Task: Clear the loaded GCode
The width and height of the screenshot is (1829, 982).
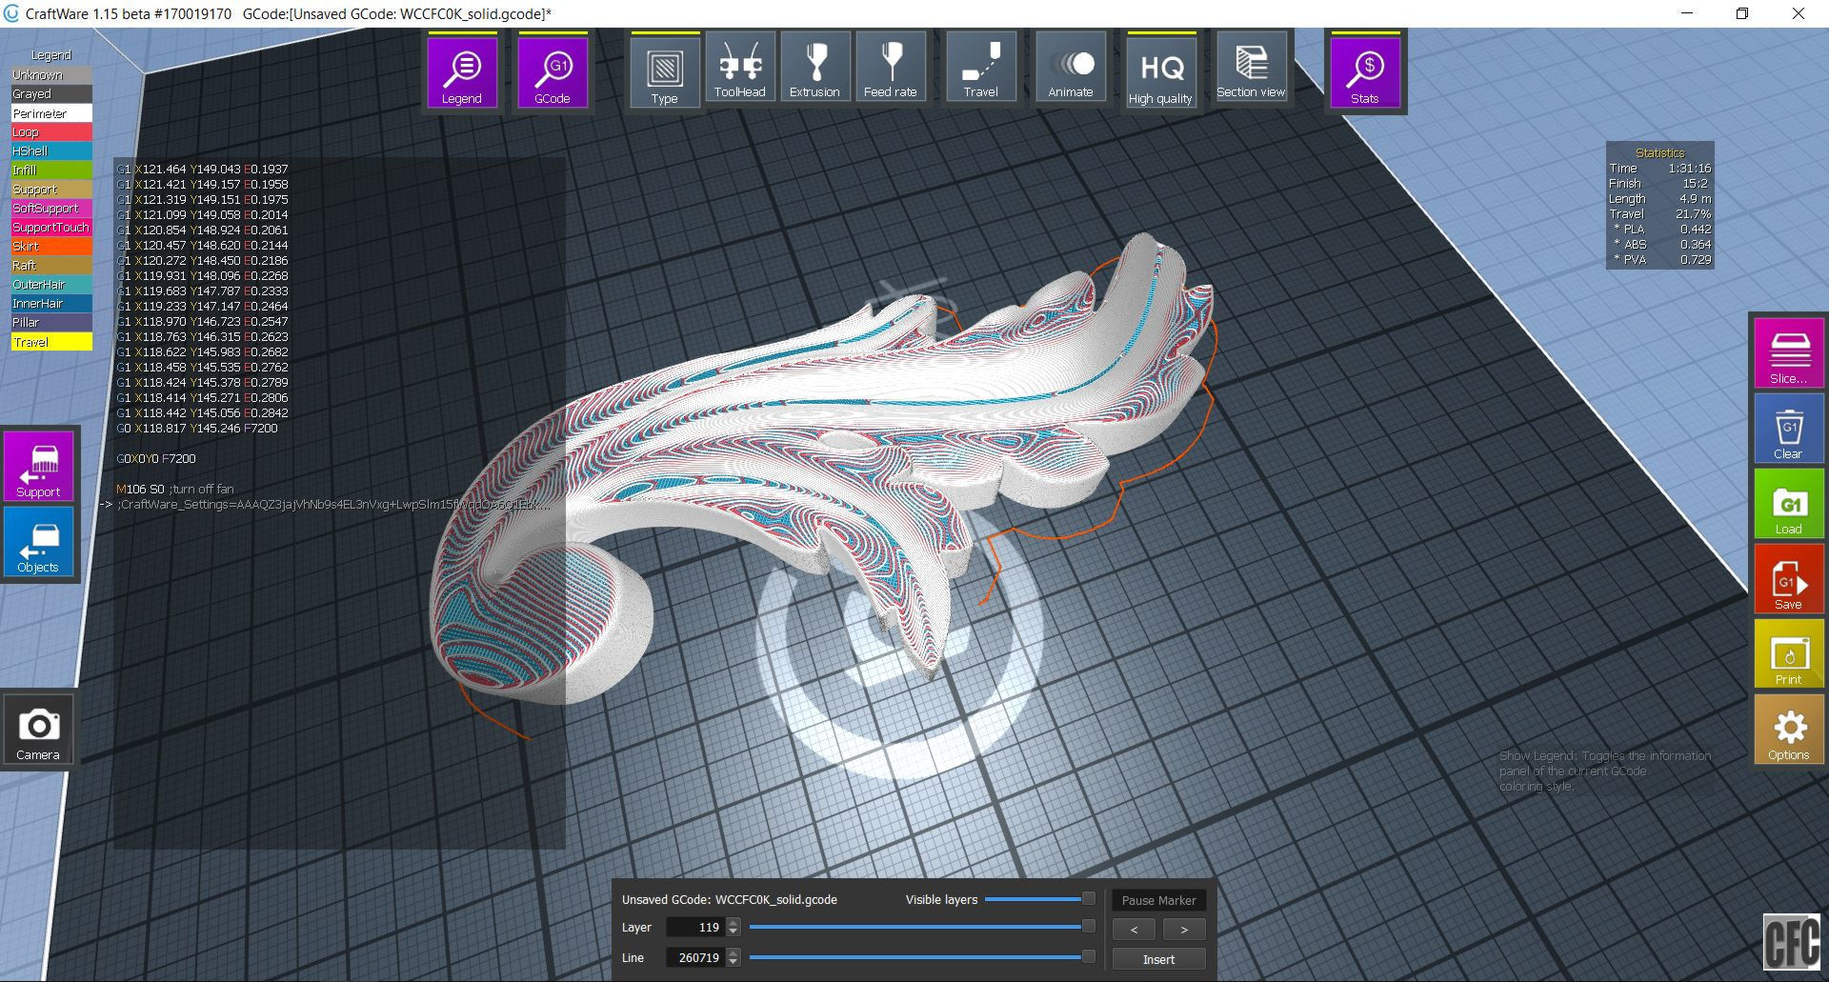Action: 1789,429
